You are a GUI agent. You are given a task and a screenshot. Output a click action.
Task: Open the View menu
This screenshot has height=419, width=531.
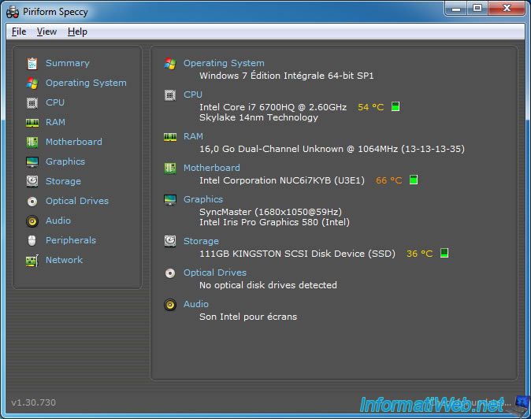point(46,32)
